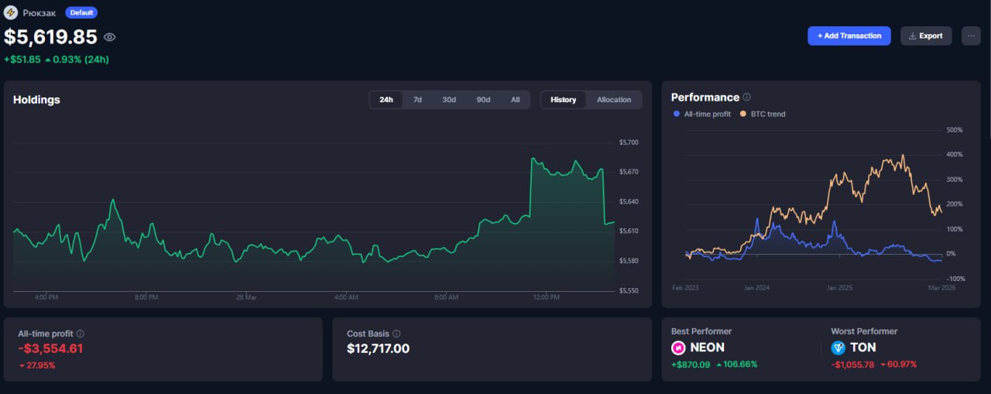Click the Add Transaction button
991x394 pixels.
tap(849, 36)
